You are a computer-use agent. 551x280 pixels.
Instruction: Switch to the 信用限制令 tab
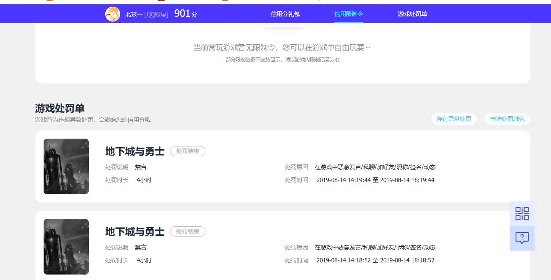(x=349, y=14)
